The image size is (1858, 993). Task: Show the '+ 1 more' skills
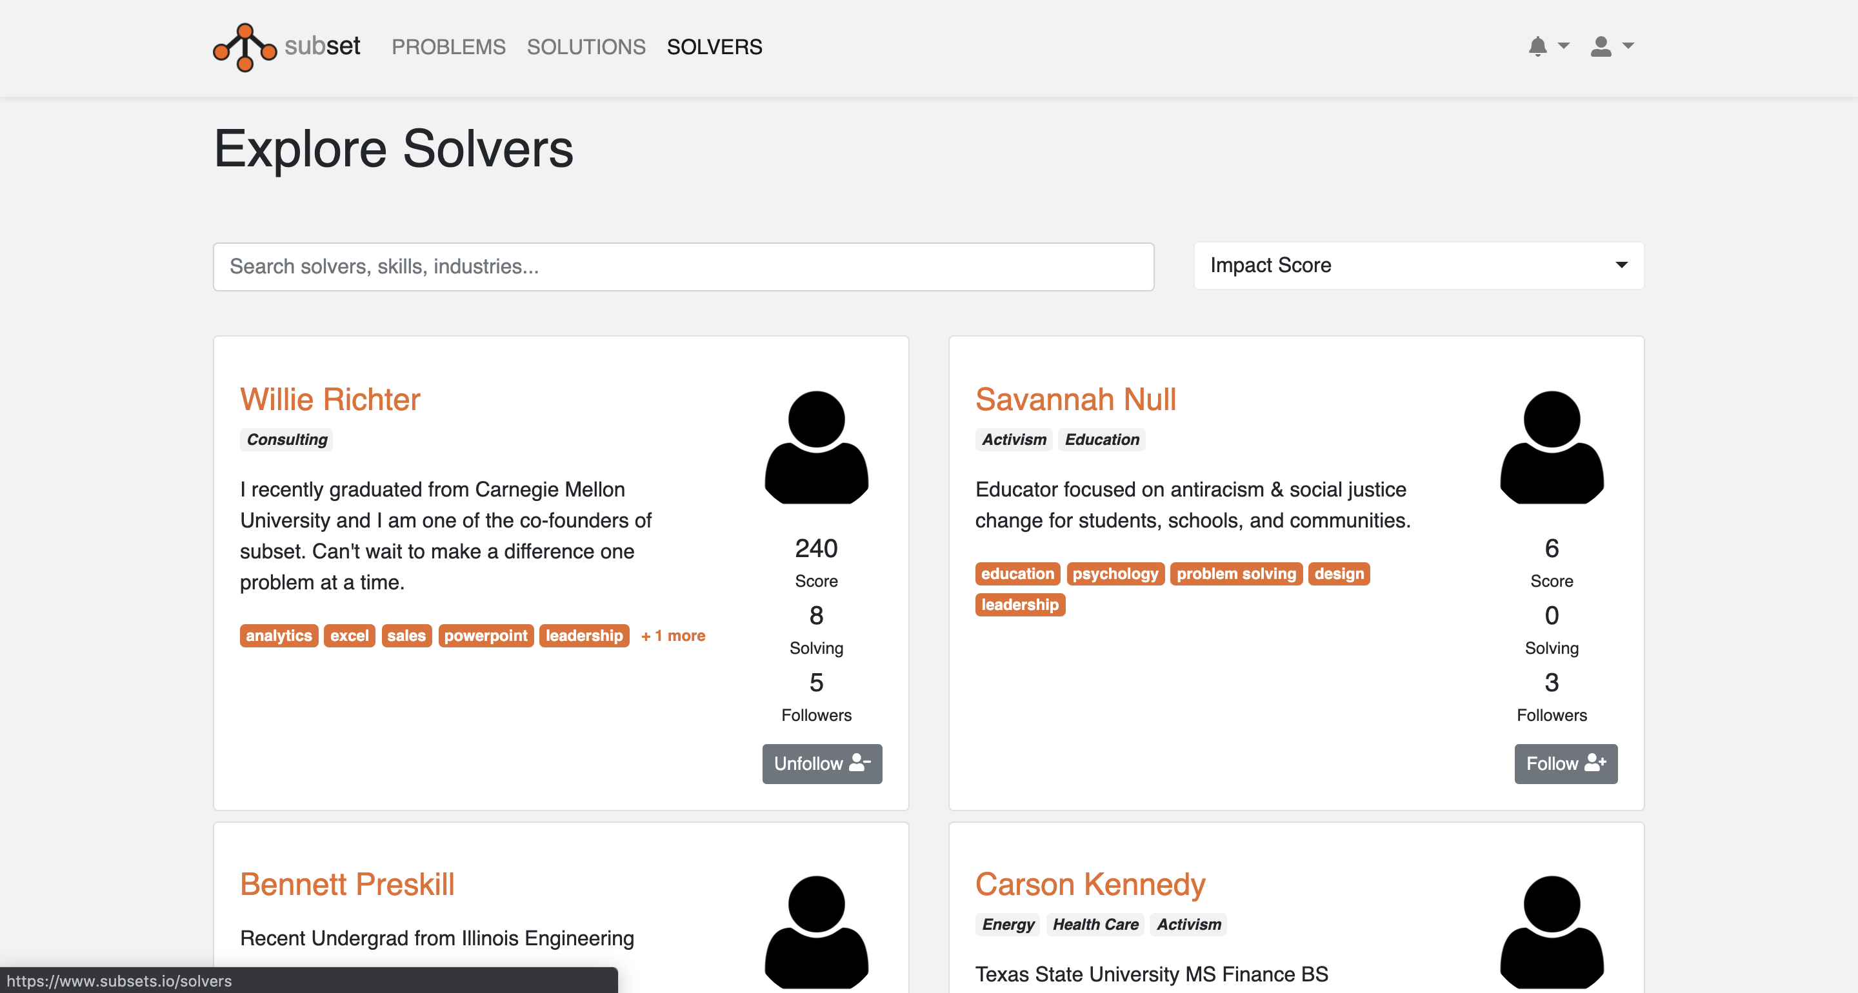[x=673, y=635]
